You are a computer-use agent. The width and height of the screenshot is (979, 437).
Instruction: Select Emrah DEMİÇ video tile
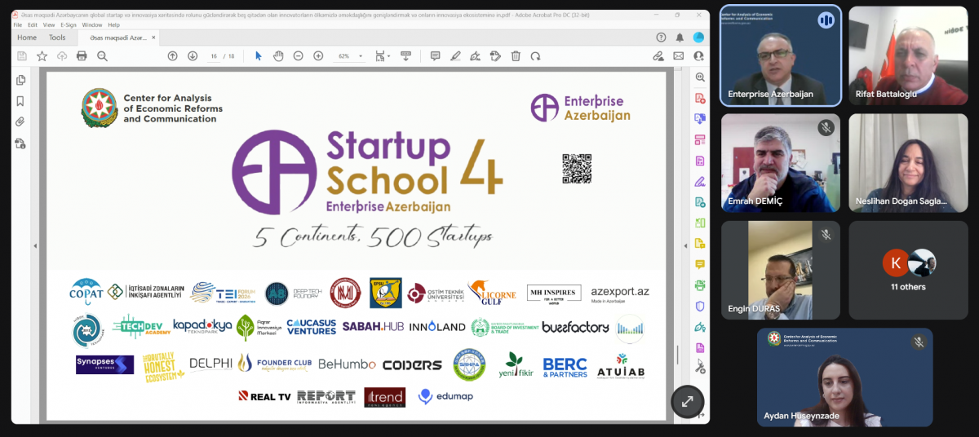coord(781,163)
